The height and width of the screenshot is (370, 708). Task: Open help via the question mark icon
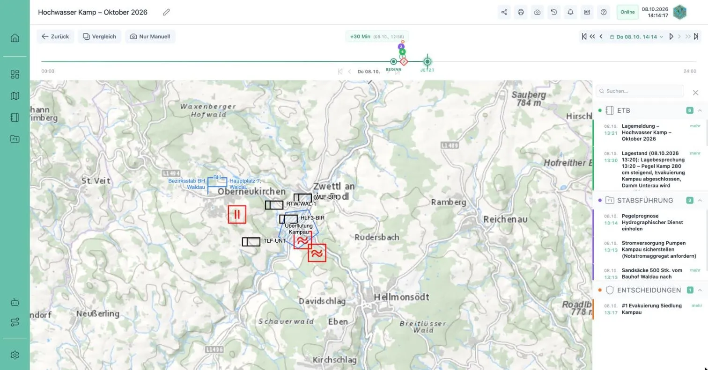pos(604,12)
